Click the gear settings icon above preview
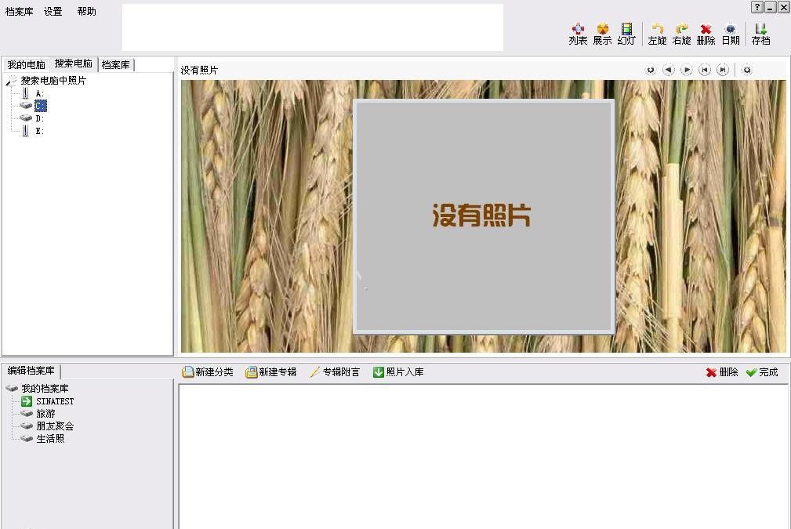This screenshot has height=529, width=791. 746,70
